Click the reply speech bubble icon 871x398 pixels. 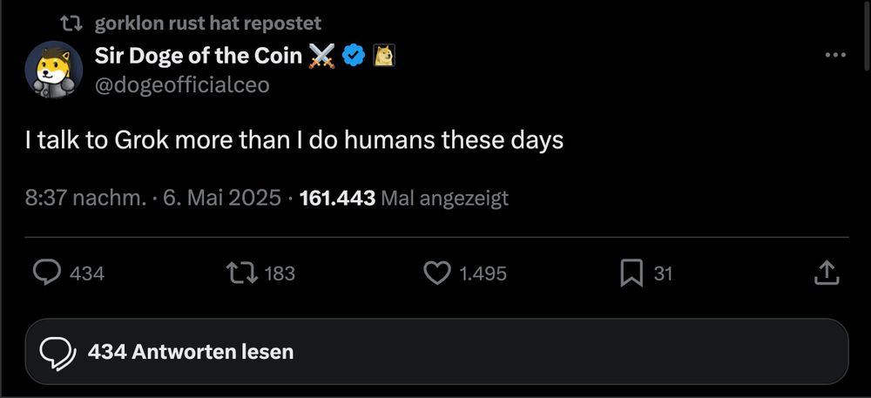click(47, 273)
